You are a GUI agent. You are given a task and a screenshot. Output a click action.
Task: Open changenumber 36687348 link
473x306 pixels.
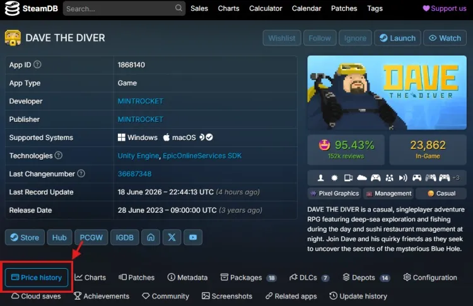134,174
